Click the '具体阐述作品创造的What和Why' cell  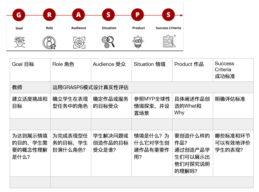click(193, 106)
